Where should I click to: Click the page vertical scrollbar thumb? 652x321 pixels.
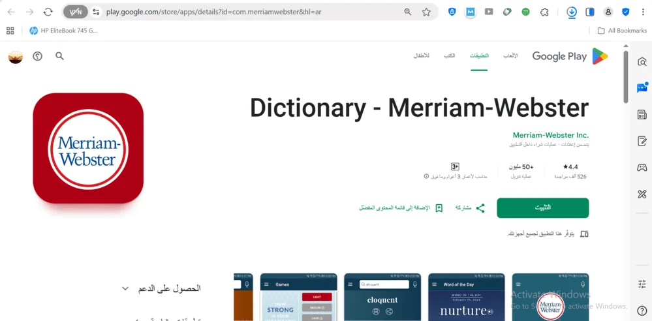pyautogui.click(x=626, y=76)
